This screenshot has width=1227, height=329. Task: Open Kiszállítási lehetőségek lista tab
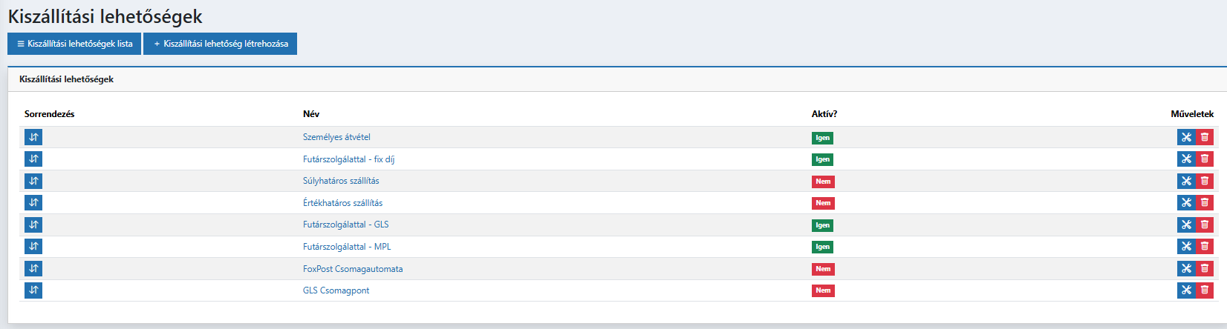[x=74, y=44]
